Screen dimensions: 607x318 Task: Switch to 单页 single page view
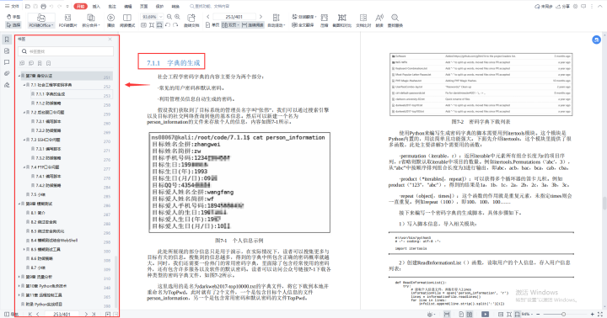[212, 25]
